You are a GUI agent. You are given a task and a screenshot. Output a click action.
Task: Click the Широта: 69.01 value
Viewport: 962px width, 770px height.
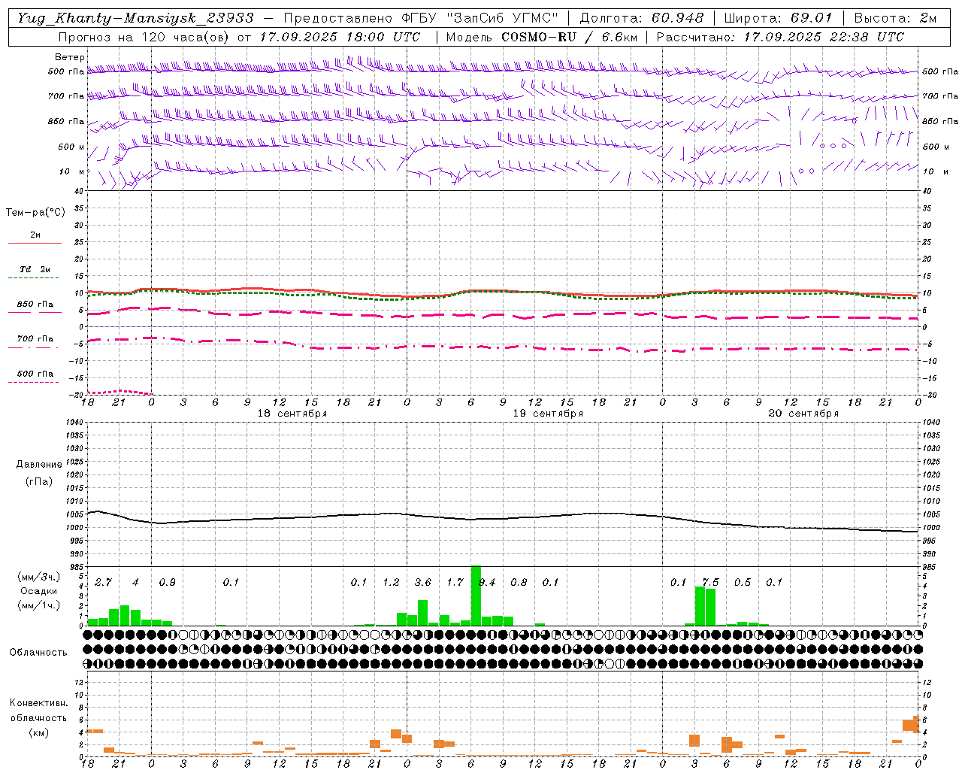[778, 18]
